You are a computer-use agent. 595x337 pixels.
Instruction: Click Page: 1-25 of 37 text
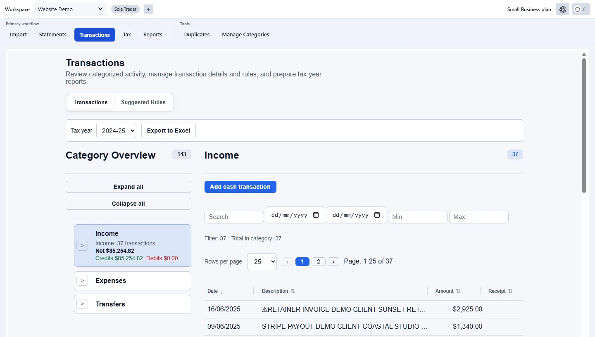[368, 261]
